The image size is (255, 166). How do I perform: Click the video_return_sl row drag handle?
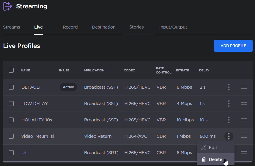(244, 136)
